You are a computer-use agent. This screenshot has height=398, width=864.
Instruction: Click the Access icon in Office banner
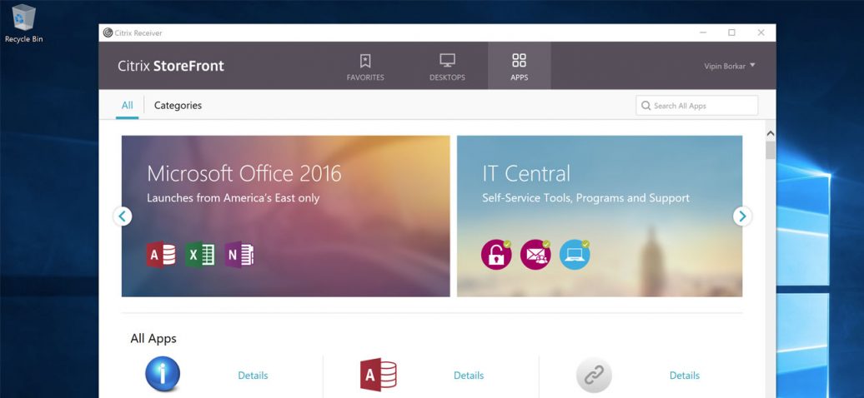click(x=161, y=254)
